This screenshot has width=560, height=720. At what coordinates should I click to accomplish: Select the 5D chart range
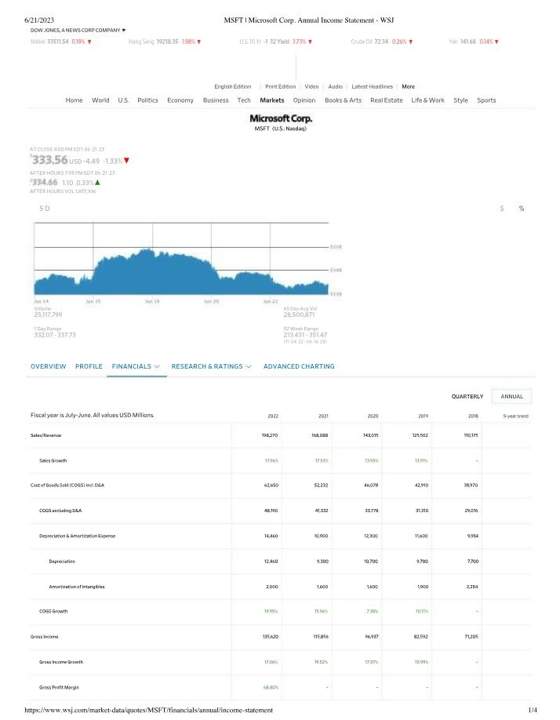pos(45,209)
